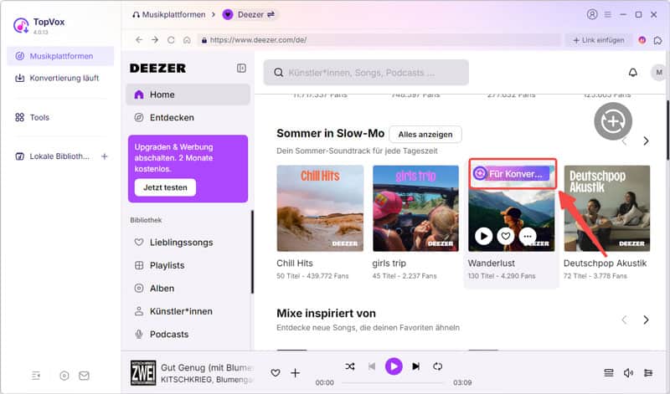The width and height of the screenshot is (670, 394).
Task: Open settings icon at sidebar bottom
Action: [x=64, y=376]
